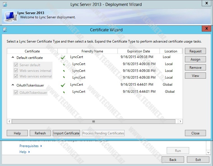Image resolution: width=213 pixels, height=166 pixels.
Task: Click the Friendly Name column header
Action: click(92, 51)
